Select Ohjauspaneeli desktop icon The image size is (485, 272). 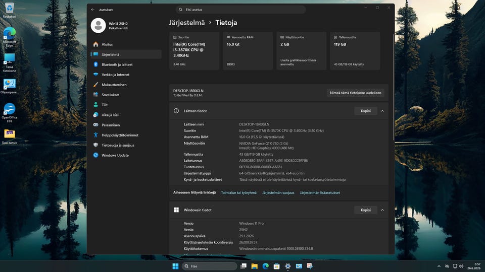point(9,86)
